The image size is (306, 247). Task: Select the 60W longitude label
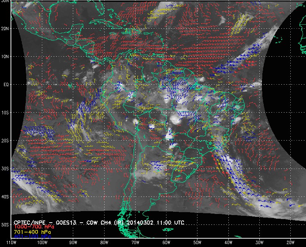coord(166,243)
